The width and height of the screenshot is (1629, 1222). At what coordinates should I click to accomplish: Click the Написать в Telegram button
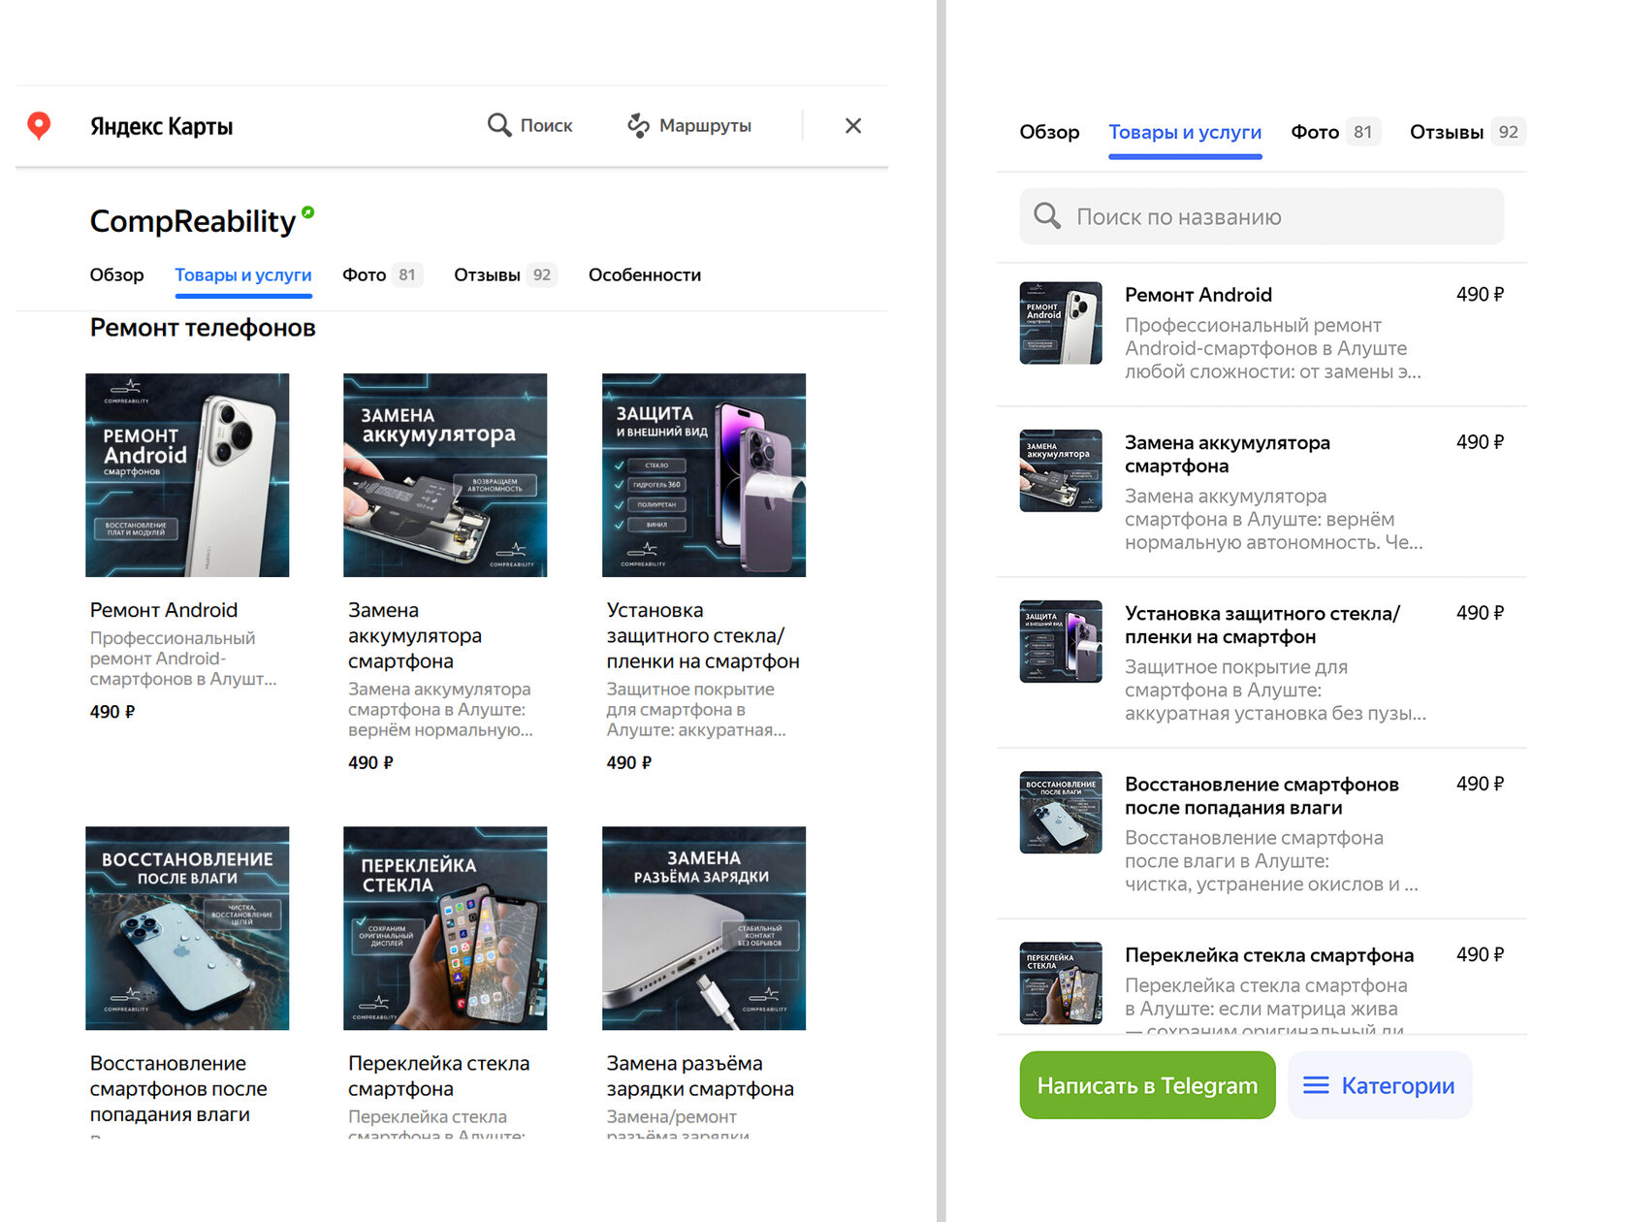coord(1147,1085)
